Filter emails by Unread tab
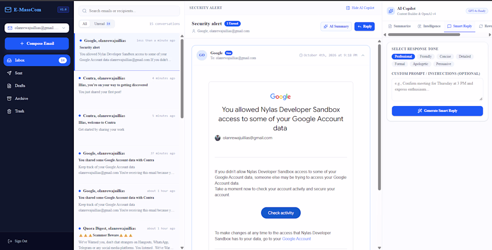Screen dimensions: 492x250 pyautogui.click(x=102, y=24)
